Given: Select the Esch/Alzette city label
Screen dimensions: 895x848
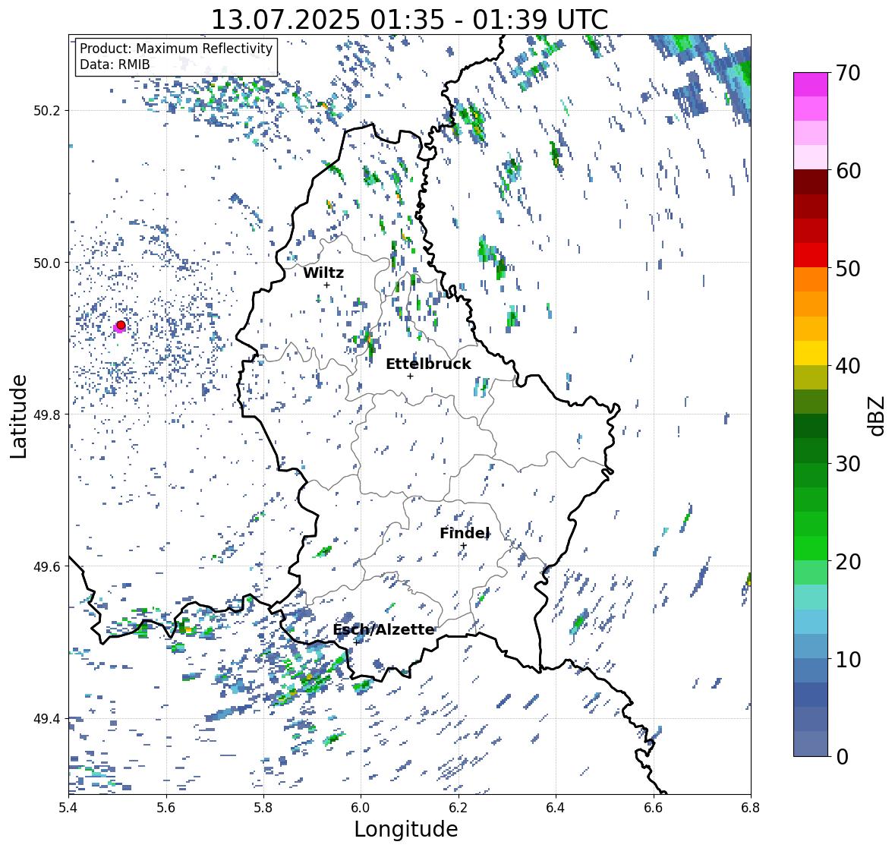Looking at the screenshot, I should pyautogui.click(x=383, y=629).
